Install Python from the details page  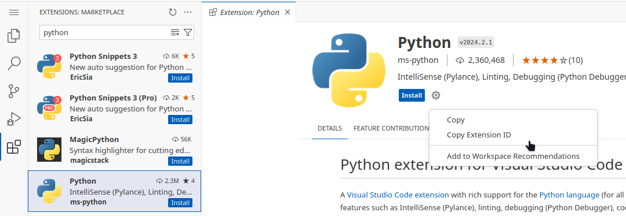[x=412, y=95]
